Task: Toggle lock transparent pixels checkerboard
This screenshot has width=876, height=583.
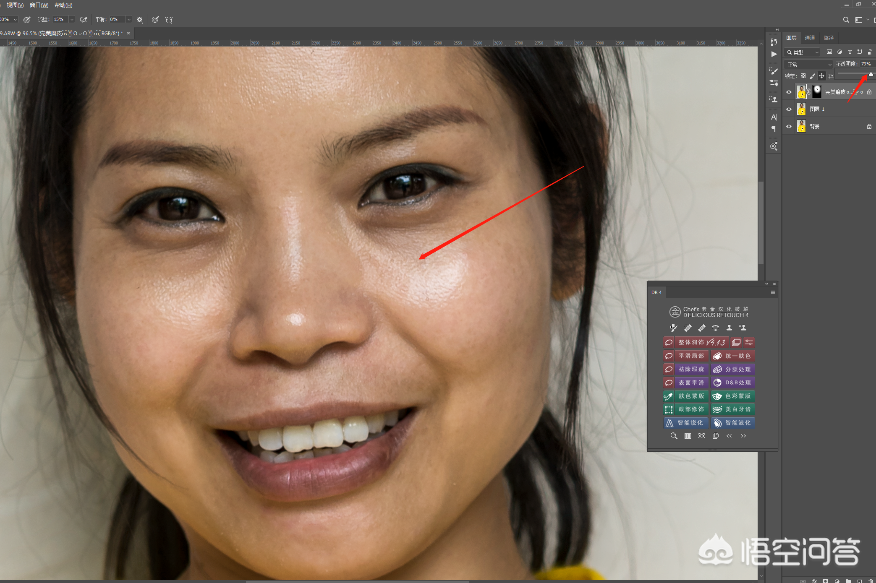Action: (803, 76)
